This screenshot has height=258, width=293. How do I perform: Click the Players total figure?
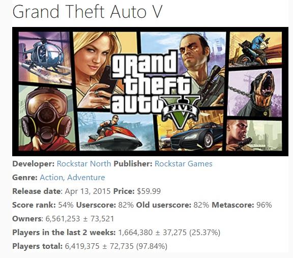pos(116,246)
